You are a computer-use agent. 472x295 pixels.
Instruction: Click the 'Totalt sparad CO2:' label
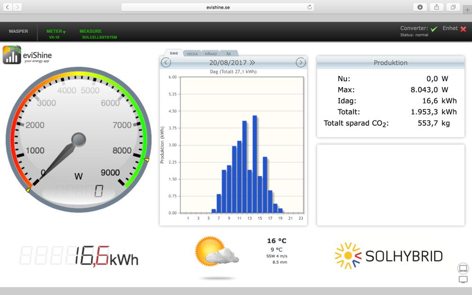tap(356, 123)
